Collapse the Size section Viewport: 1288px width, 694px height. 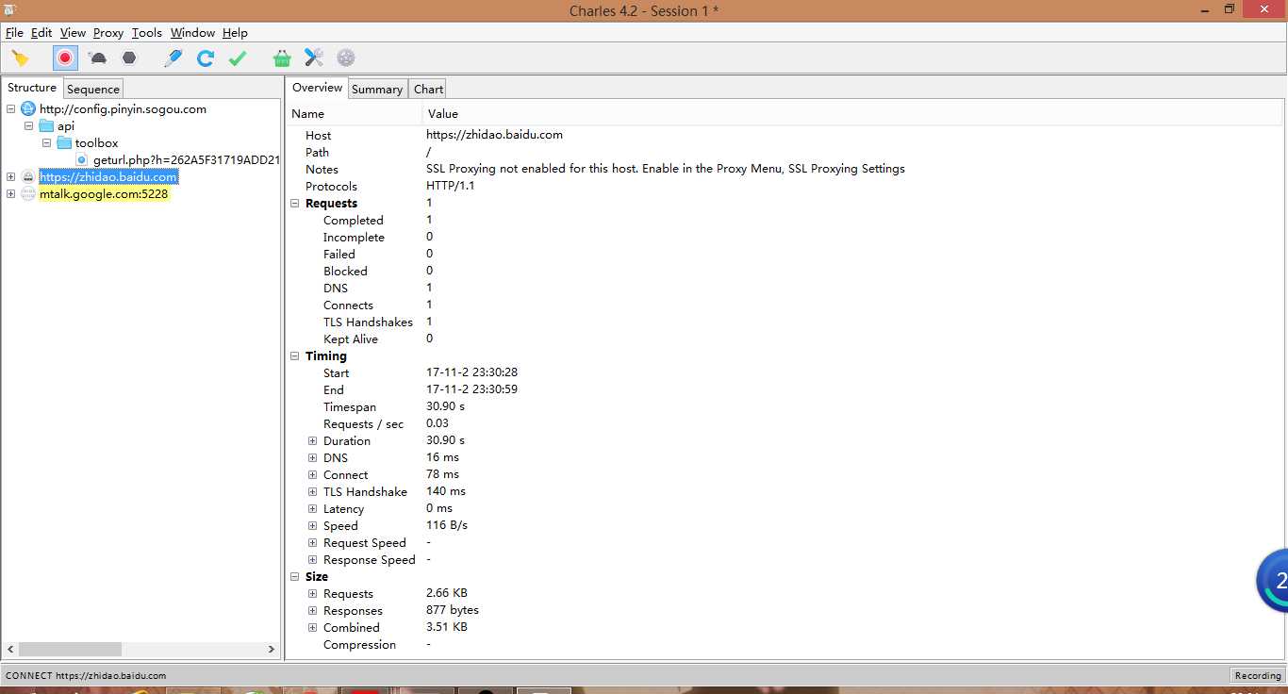coord(295,576)
